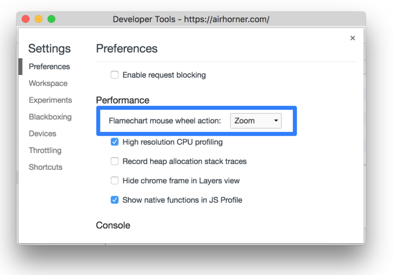Enable request blocking checkbox

(115, 75)
